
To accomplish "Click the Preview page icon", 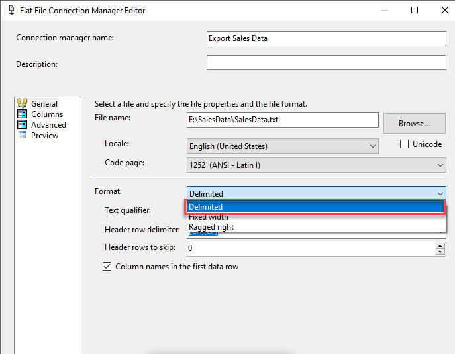I will pos(22,135).
